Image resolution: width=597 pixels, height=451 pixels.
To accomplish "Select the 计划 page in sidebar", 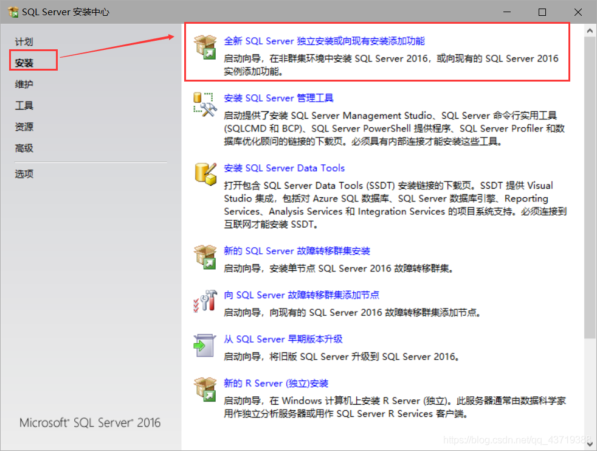I will [24, 41].
